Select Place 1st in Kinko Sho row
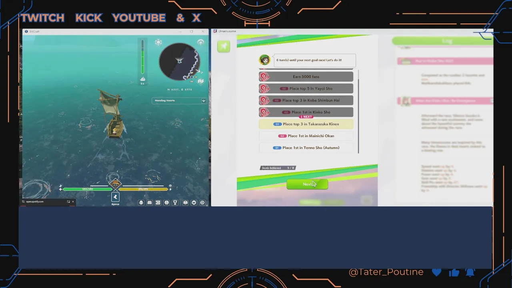Screen dimensions: 512x288 tap(306, 112)
